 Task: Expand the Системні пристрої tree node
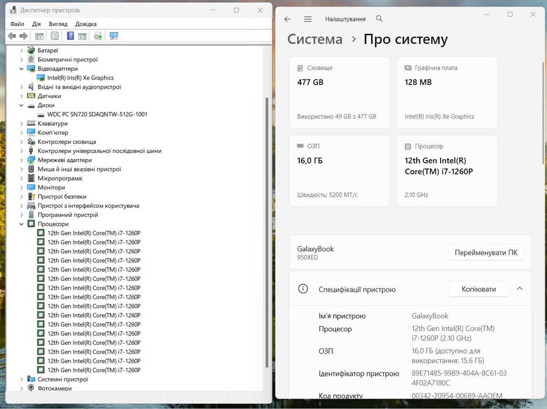21,379
